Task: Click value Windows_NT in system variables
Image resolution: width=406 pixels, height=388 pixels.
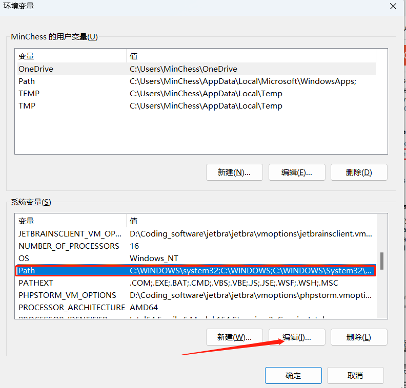Action: [x=154, y=258]
